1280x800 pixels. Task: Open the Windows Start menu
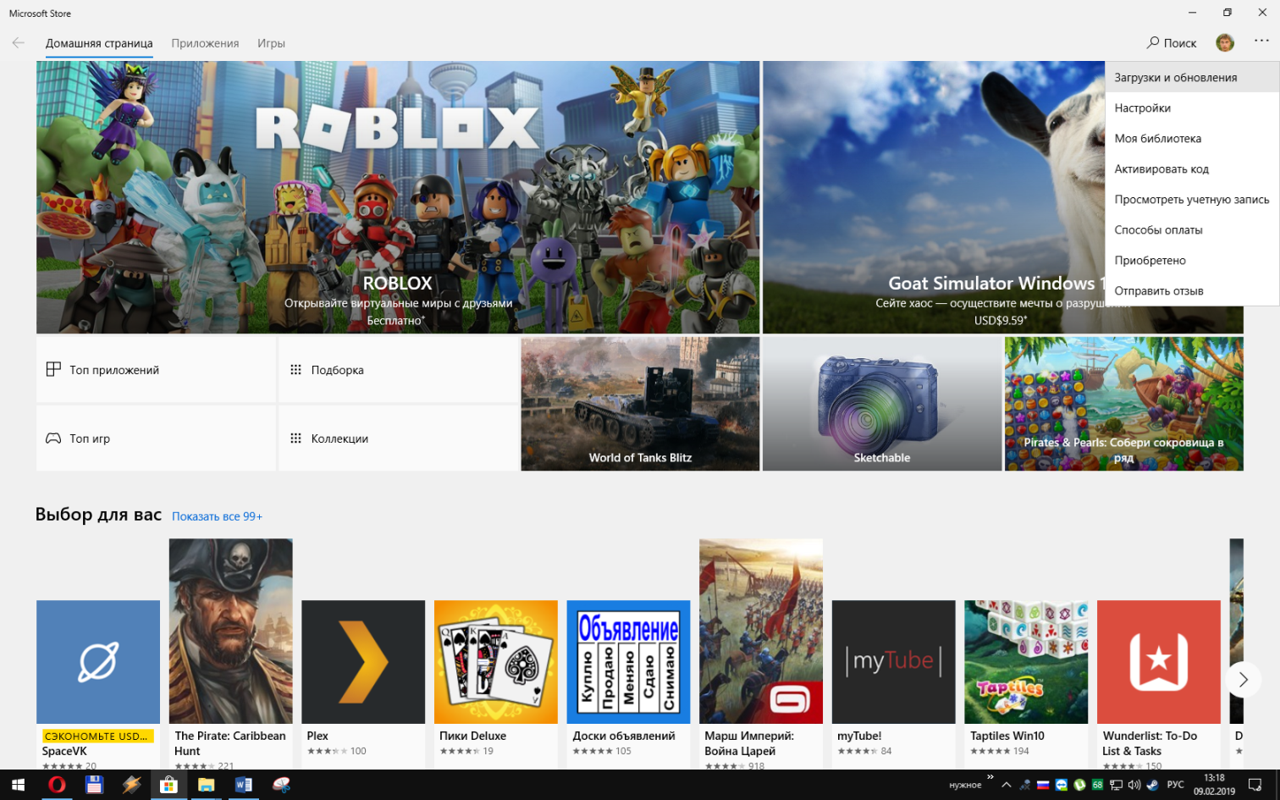[x=18, y=785]
